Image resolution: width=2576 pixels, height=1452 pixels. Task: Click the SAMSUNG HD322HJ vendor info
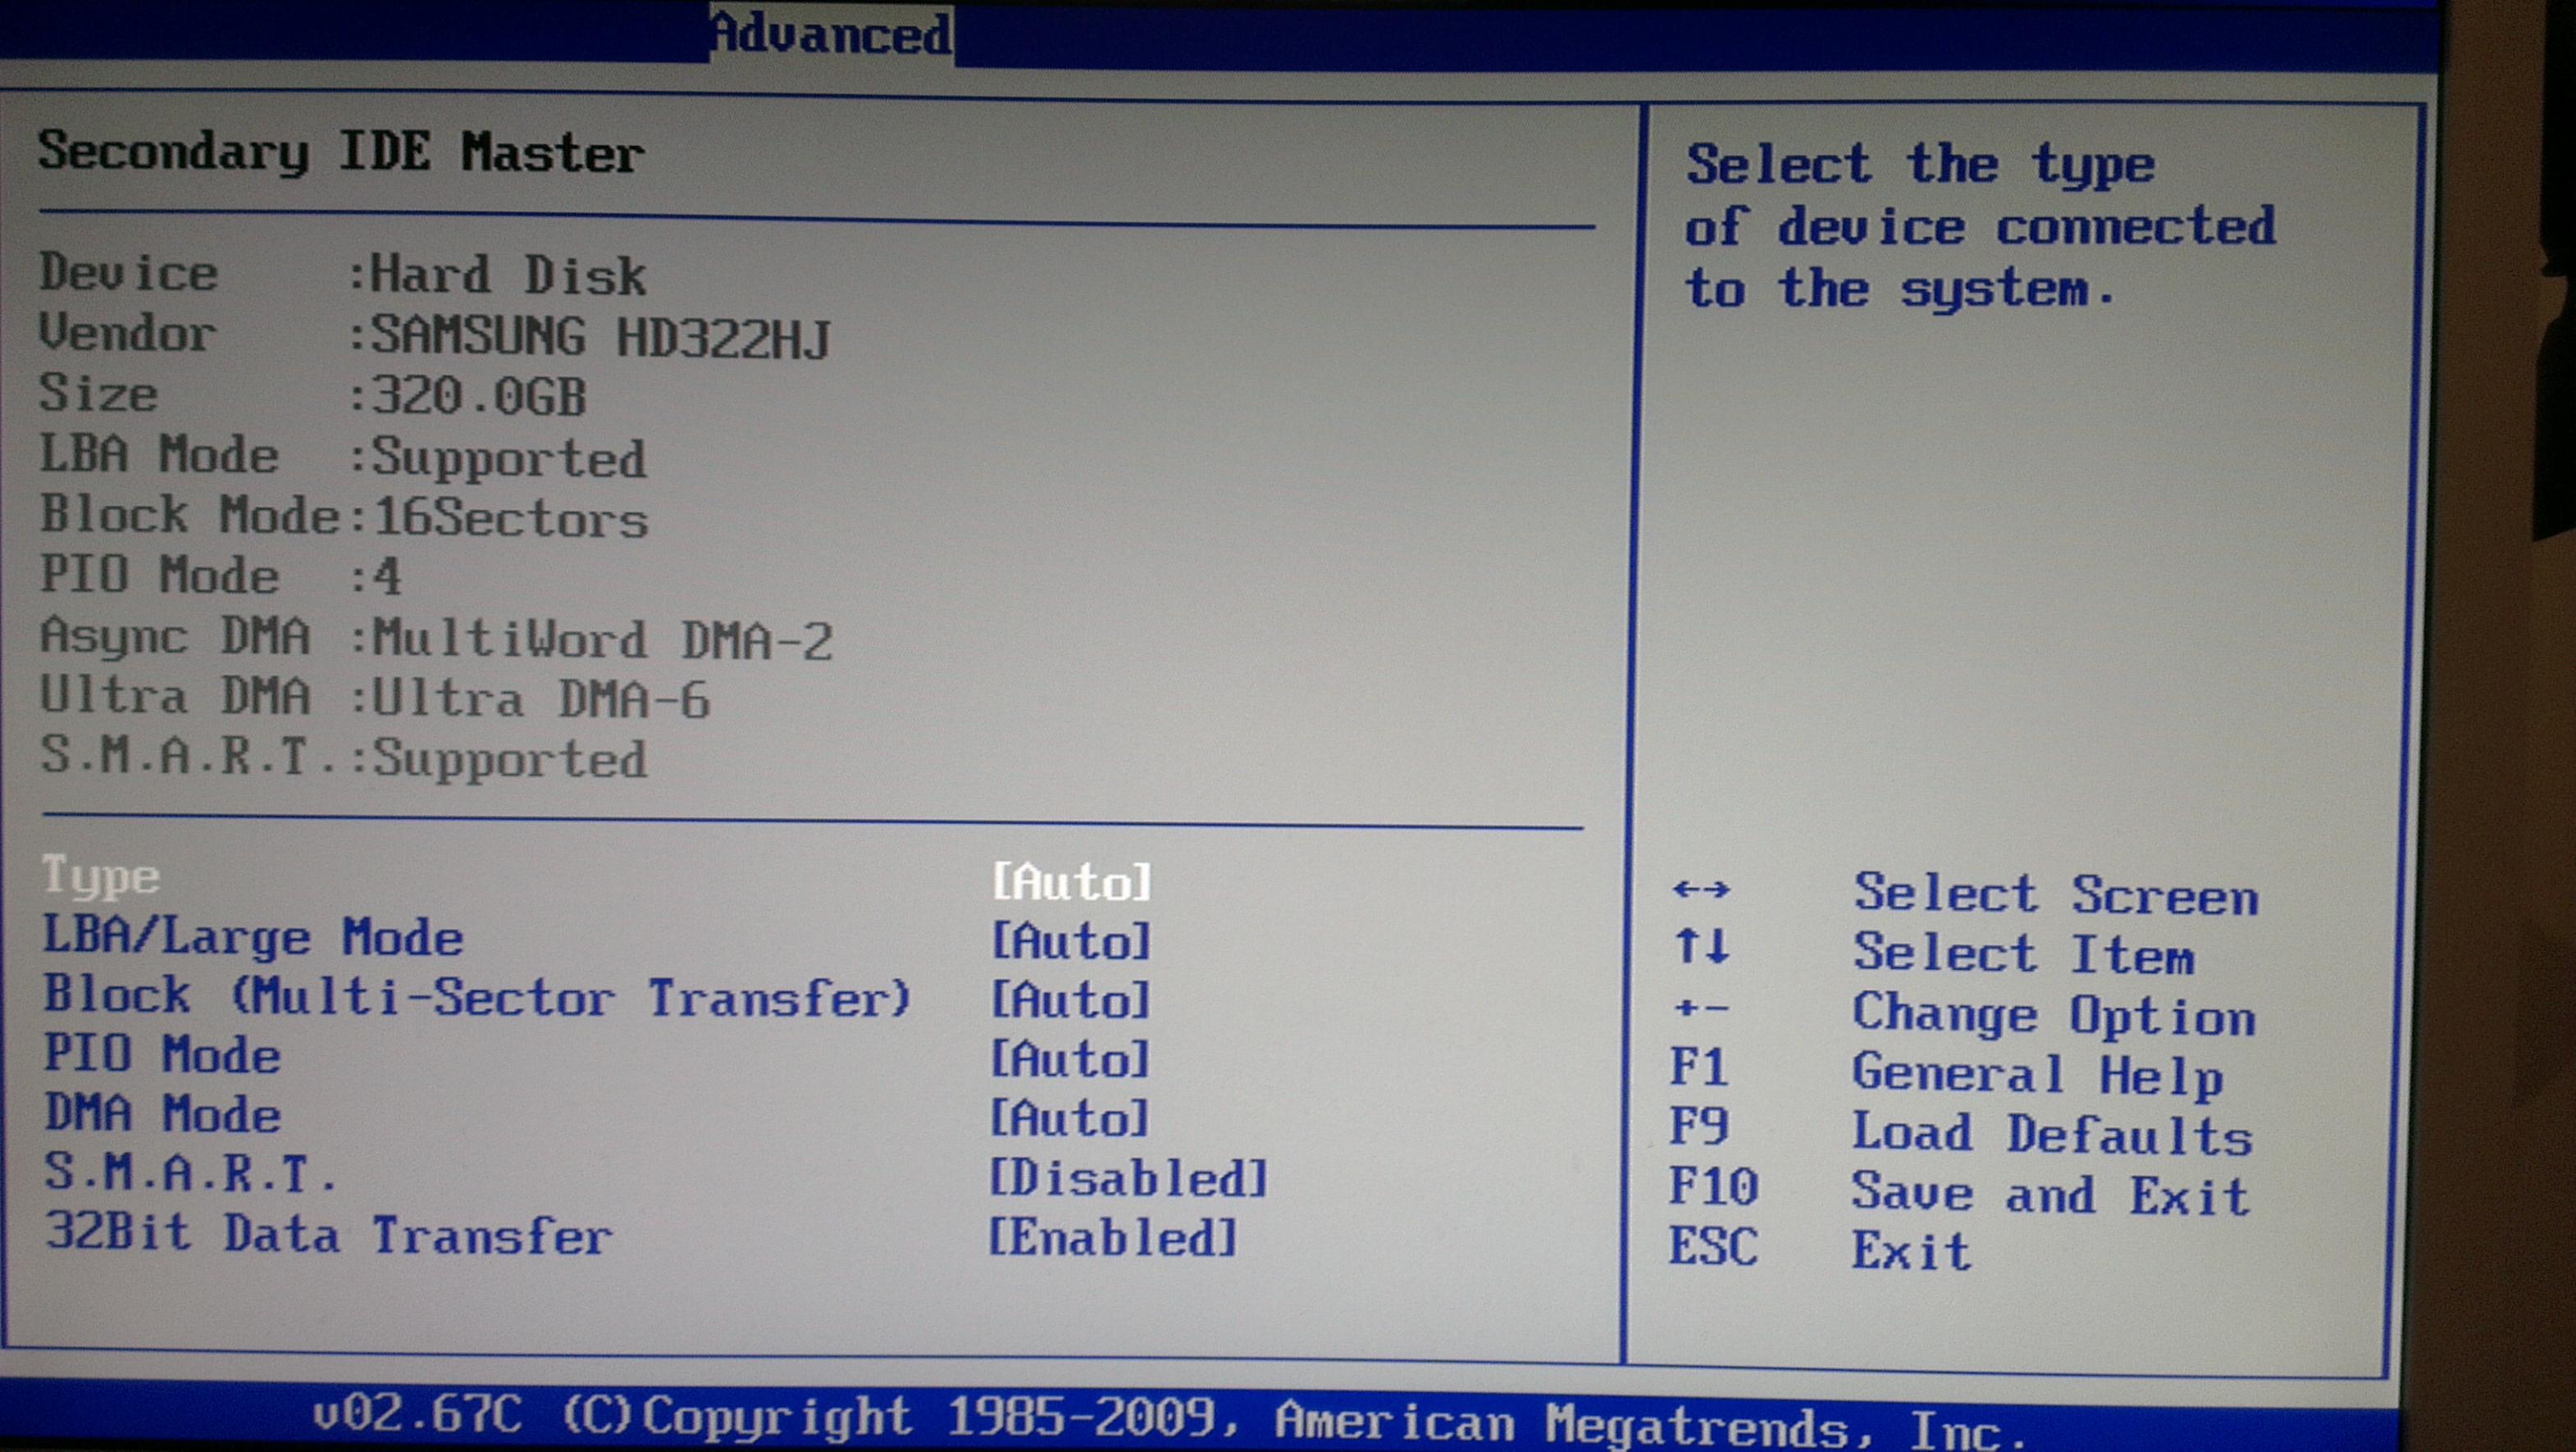(600, 337)
